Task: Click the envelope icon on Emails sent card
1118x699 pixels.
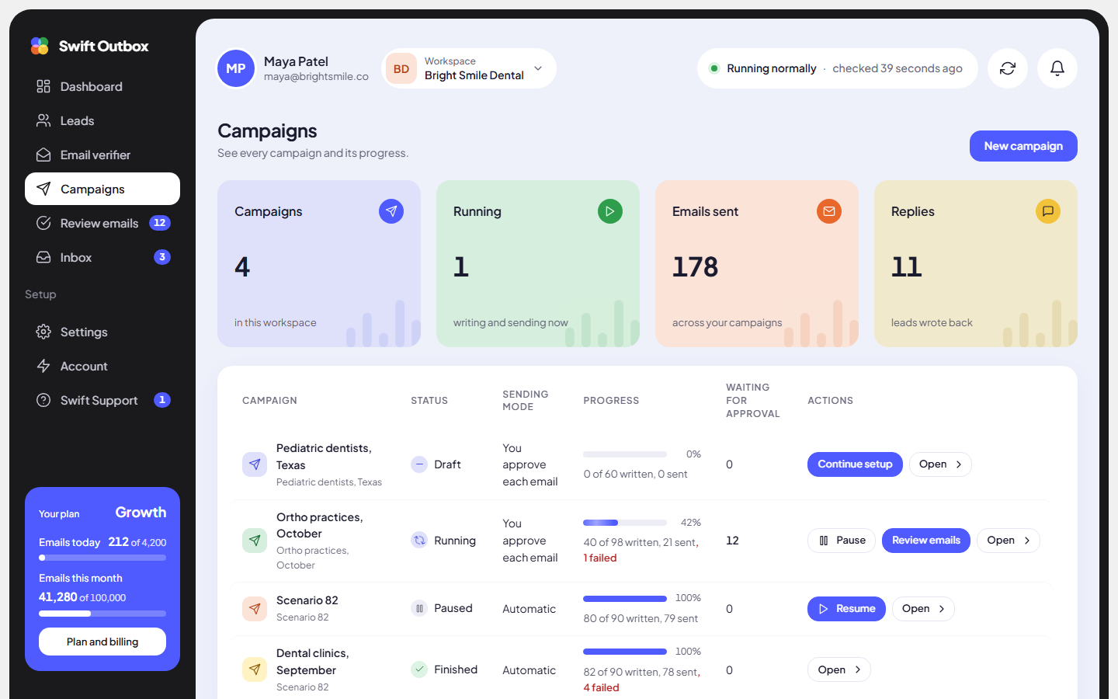Action: click(829, 211)
